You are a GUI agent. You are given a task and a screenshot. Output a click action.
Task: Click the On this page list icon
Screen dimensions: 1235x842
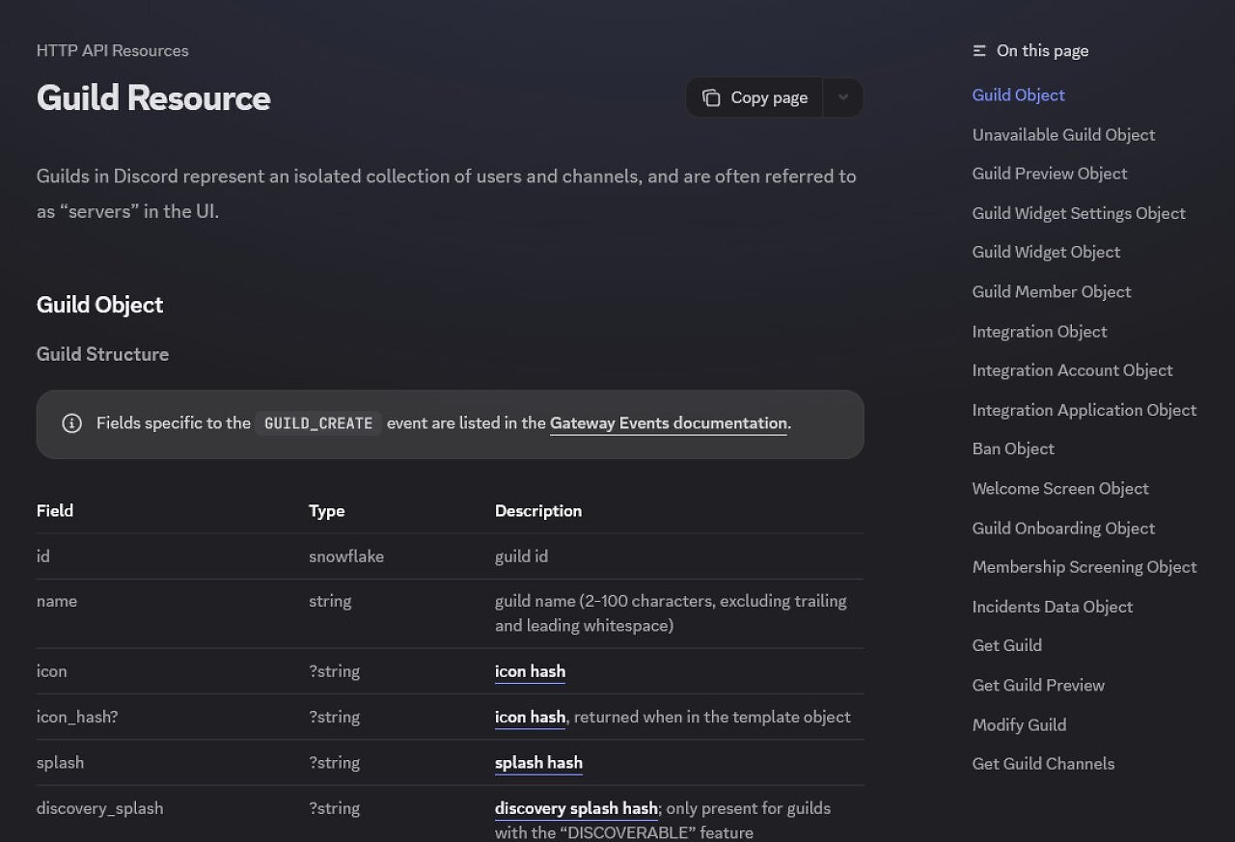(979, 51)
